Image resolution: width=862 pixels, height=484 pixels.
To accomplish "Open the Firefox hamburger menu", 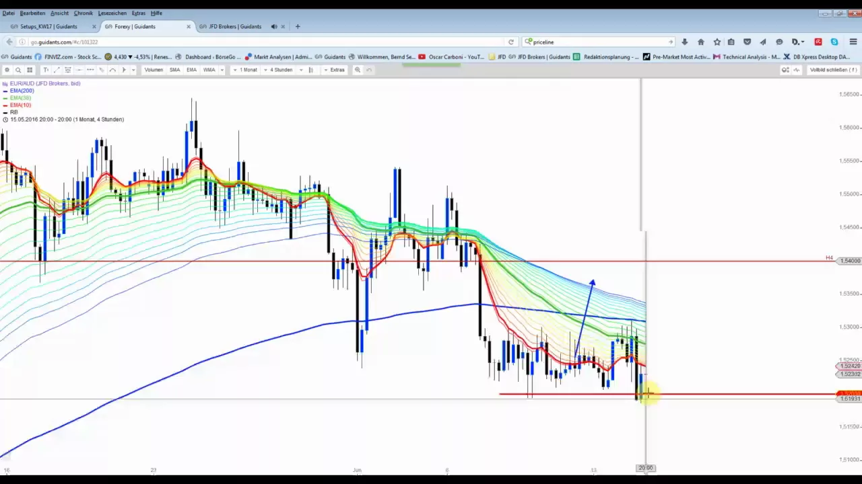I will coord(853,42).
